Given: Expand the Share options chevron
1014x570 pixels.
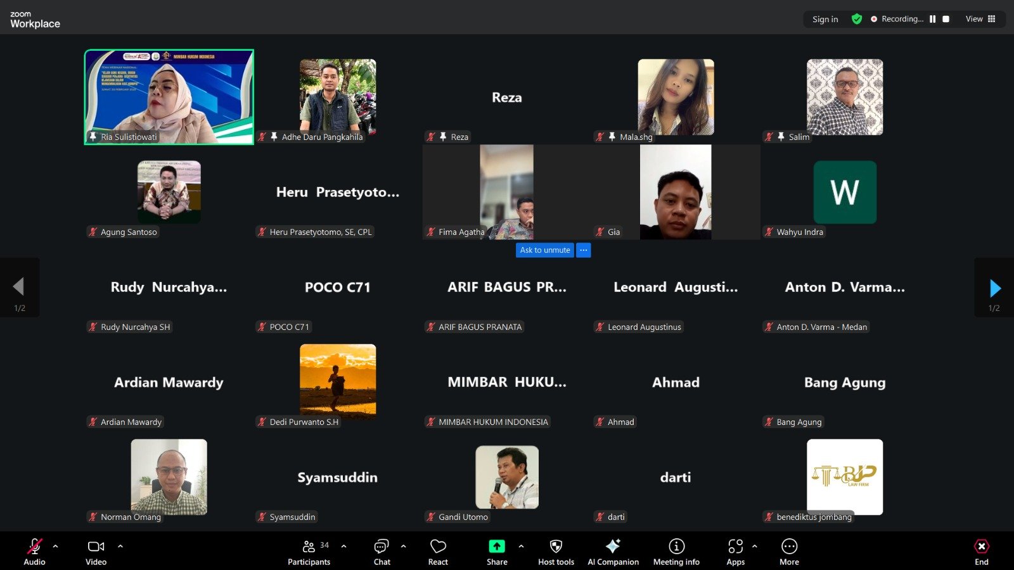Looking at the screenshot, I should [521, 545].
